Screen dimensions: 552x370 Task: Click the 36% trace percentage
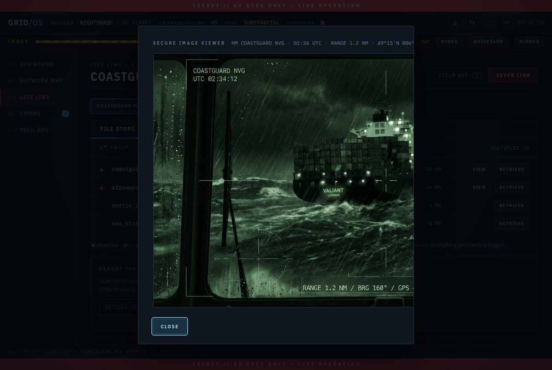425,41
